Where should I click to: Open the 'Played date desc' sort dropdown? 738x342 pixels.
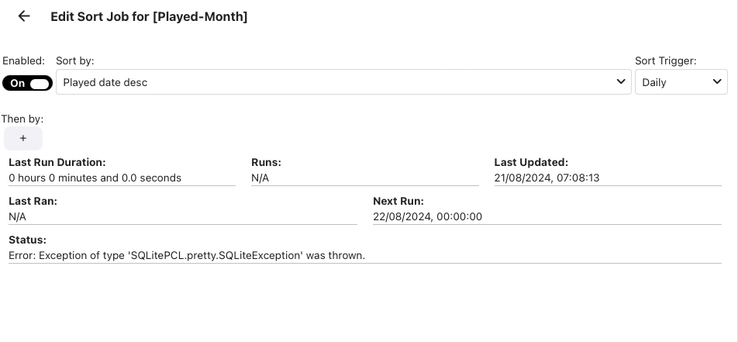click(x=341, y=82)
